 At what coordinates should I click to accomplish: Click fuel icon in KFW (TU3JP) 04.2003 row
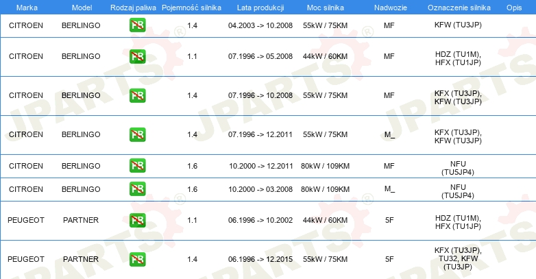[x=137, y=25]
